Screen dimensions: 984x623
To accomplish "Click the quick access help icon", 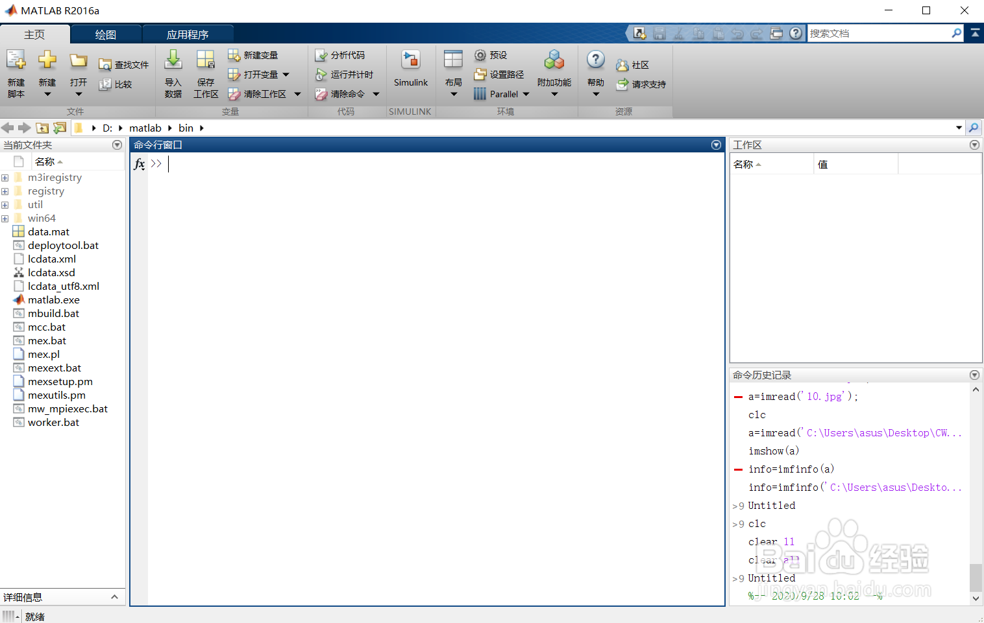I will pyautogui.click(x=796, y=33).
